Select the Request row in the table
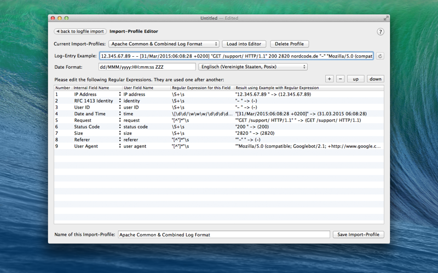Screen dimensions: 438x273 (219, 120)
